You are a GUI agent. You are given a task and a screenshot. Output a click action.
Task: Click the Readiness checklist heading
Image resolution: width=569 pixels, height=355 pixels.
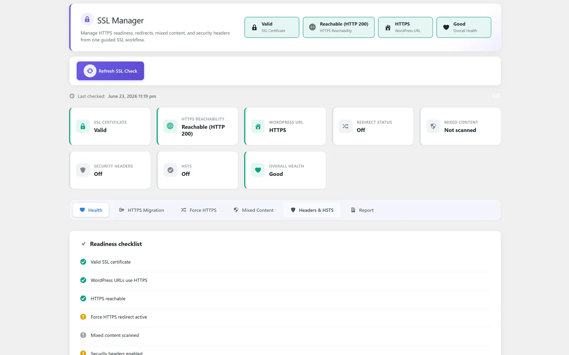pyautogui.click(x=116, y=244)
